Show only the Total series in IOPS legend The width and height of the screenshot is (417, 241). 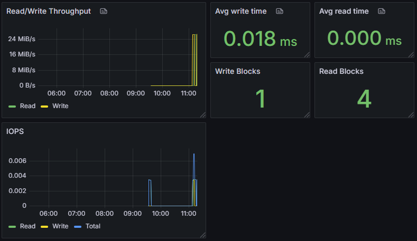click(x=92, y=226)
